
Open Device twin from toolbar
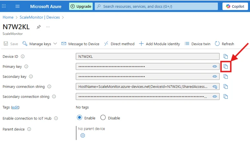point(198,44)
